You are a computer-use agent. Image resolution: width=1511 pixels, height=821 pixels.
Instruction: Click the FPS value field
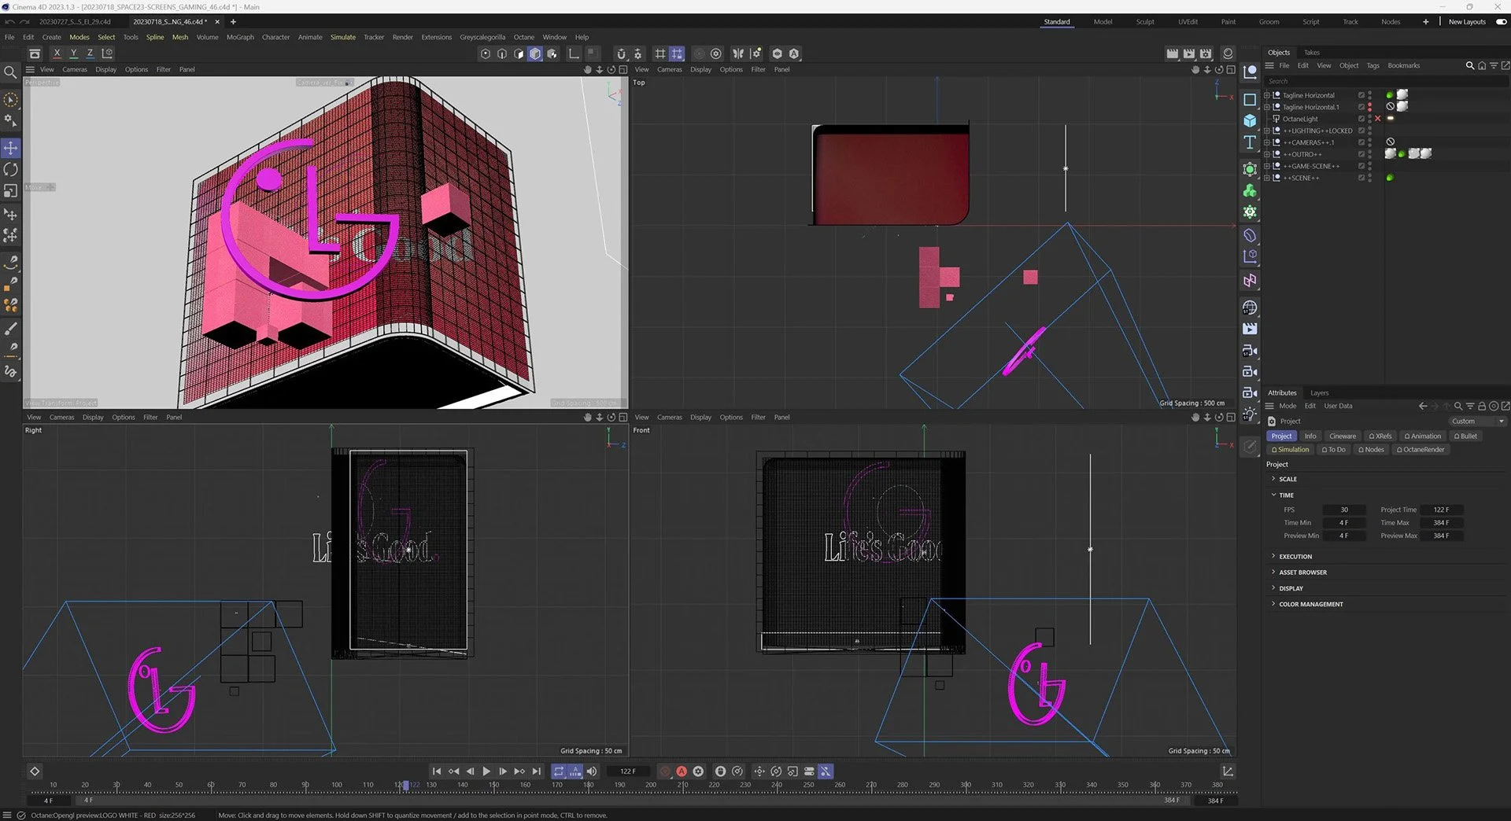pos(1344,510)
